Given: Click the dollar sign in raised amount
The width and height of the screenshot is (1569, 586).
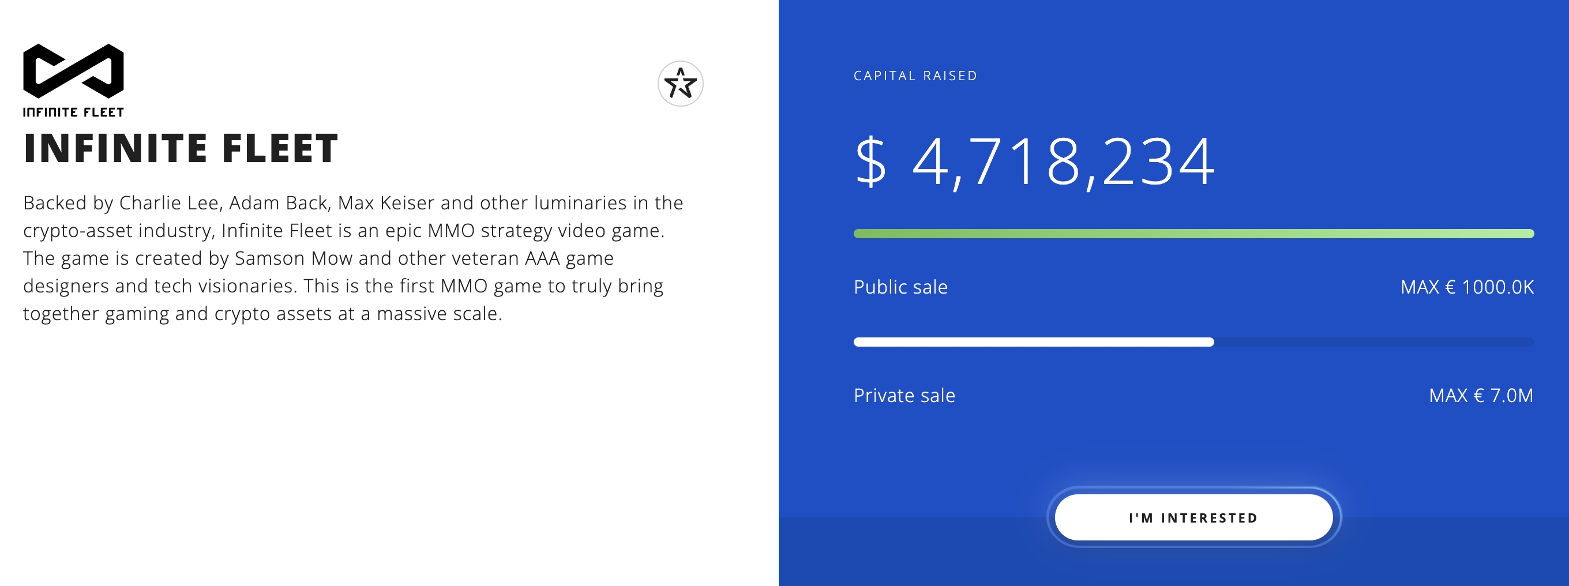Looking at the screenshot, I should [871, 161].
